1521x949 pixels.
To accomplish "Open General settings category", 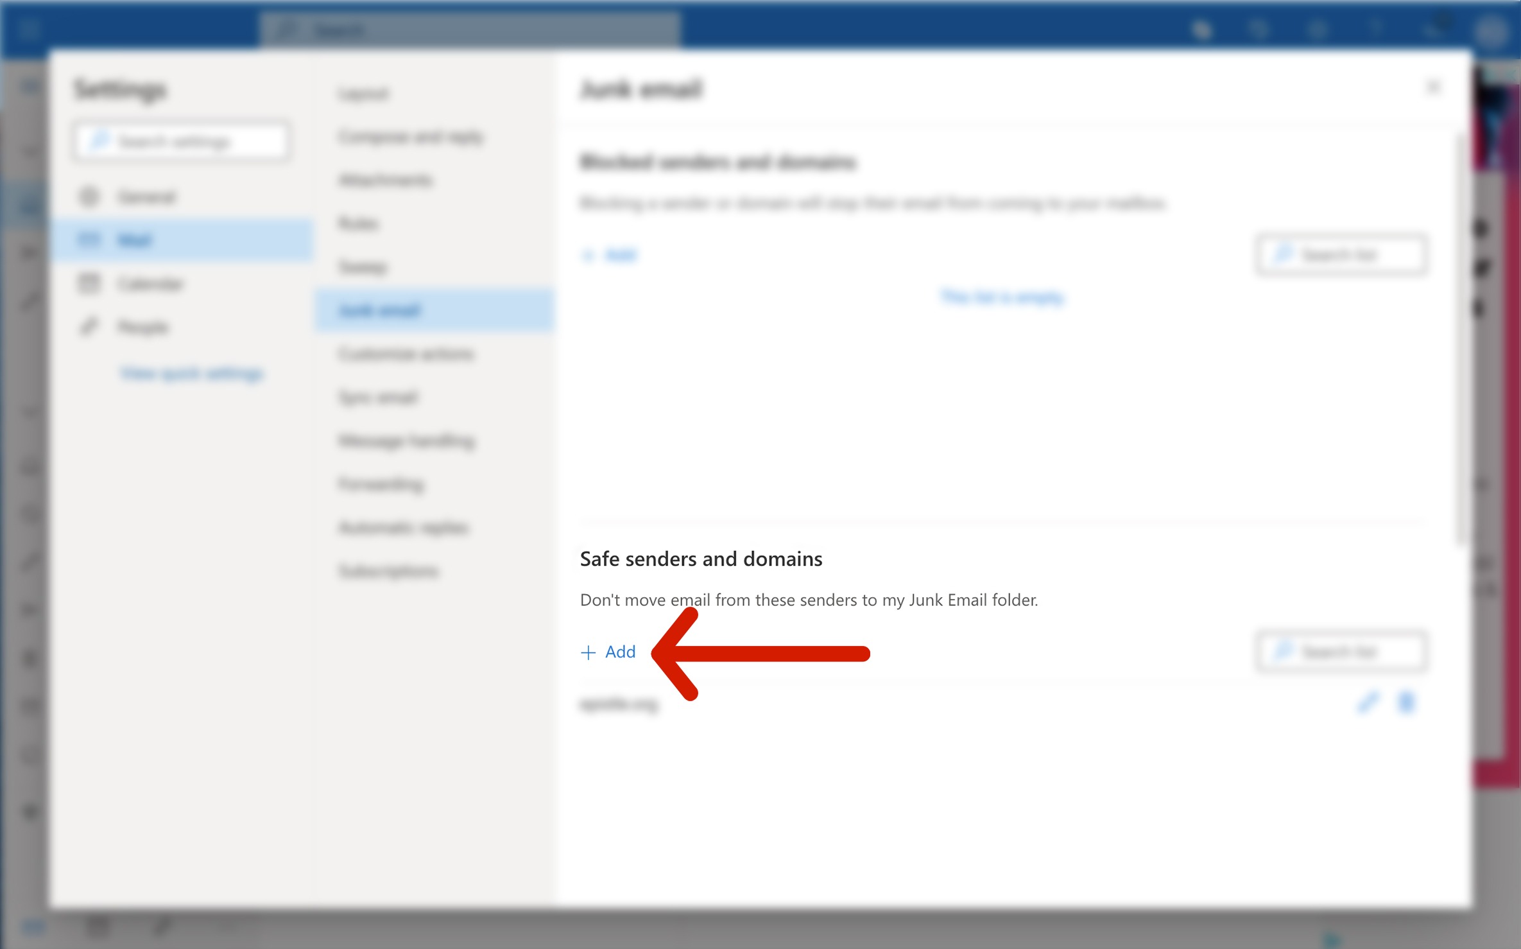I will tap(146, 197).
